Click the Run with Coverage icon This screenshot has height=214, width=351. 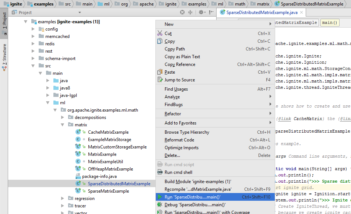pyautogui.click(x=160, y=212)
